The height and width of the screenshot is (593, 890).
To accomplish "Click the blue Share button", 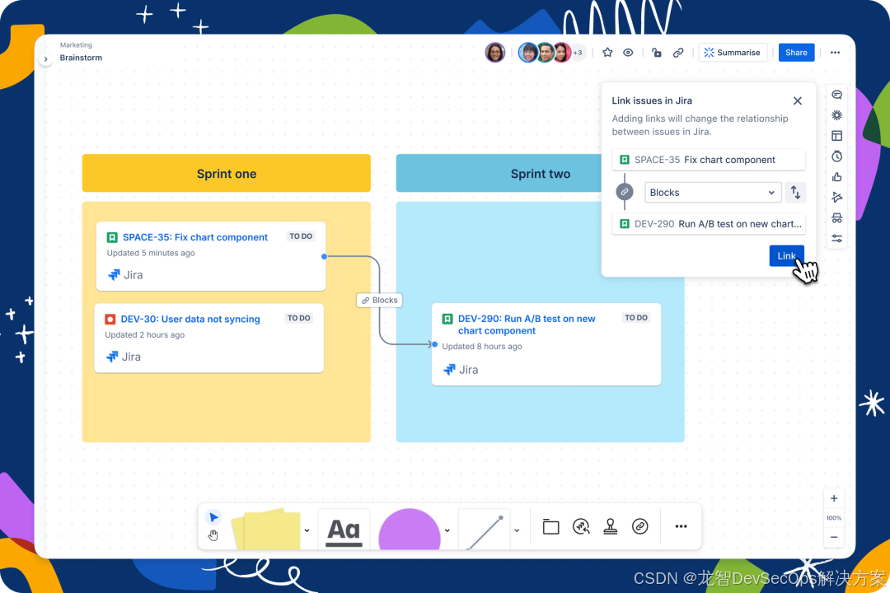I will click(796, 52).
